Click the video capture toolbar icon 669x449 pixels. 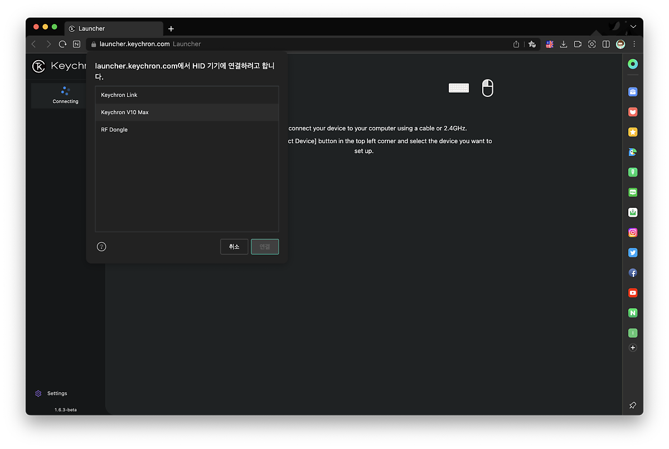pos(578,44)
